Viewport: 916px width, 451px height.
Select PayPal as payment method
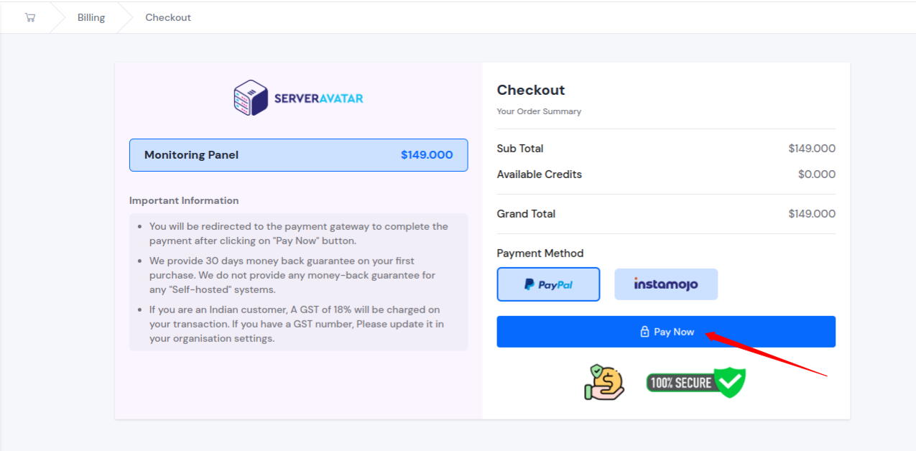point(548,284)
